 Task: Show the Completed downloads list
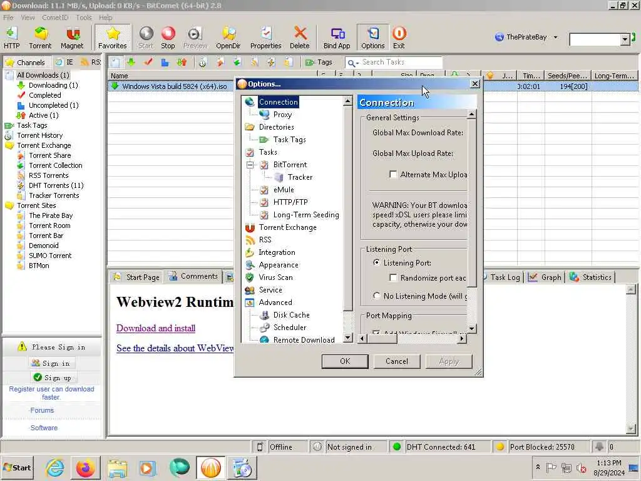[44, 95]
